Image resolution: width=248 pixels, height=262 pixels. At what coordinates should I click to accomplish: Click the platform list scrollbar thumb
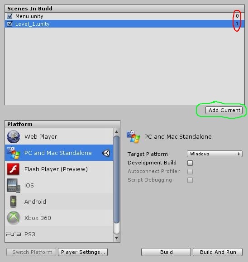pyautogui.click(x=117, y=179)
